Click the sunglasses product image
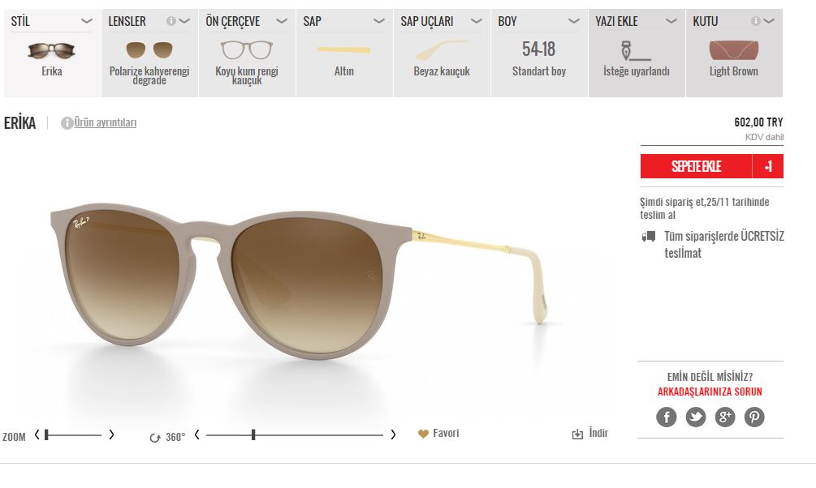The height and width of the screenshot is (488, 816). [300, 280]
